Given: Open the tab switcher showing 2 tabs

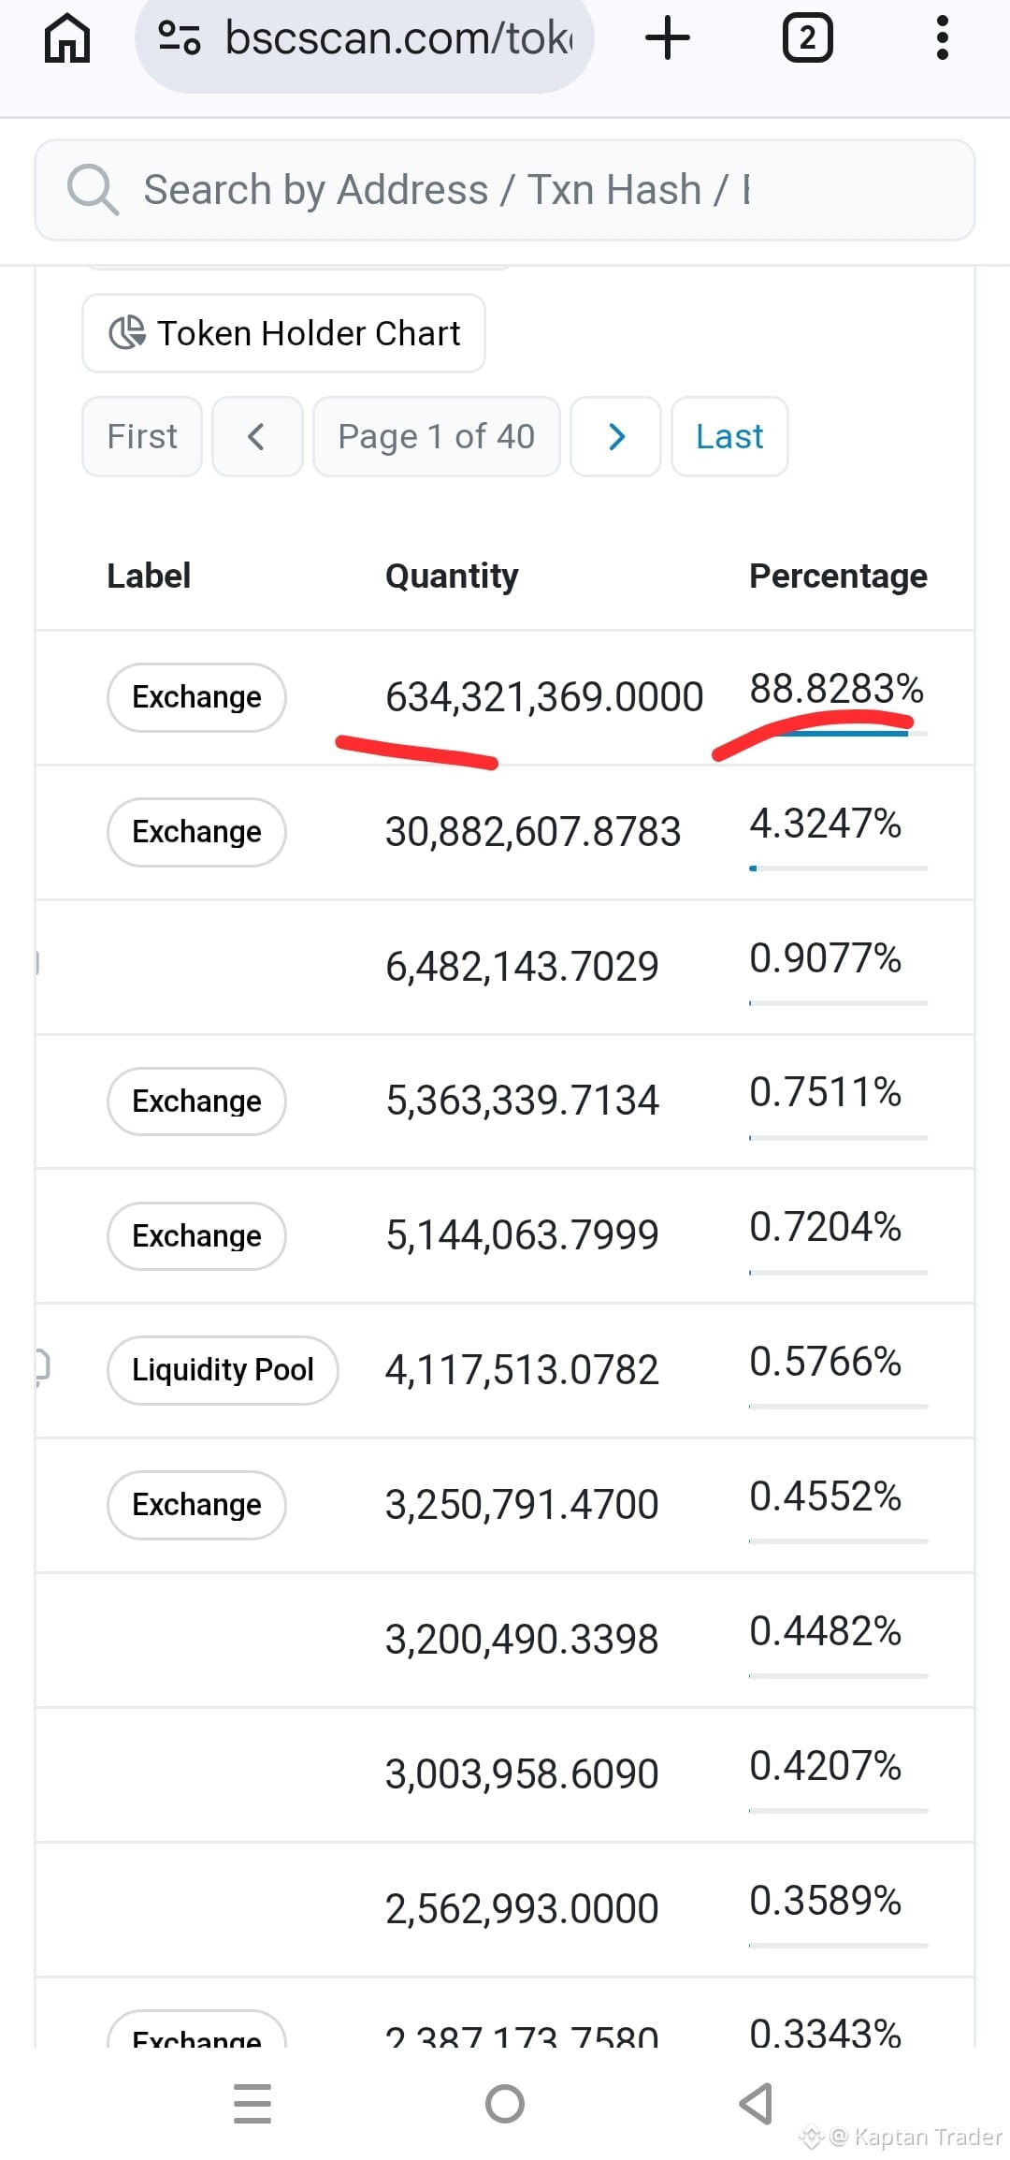Looking at the screenshot, I should [807, 38].
